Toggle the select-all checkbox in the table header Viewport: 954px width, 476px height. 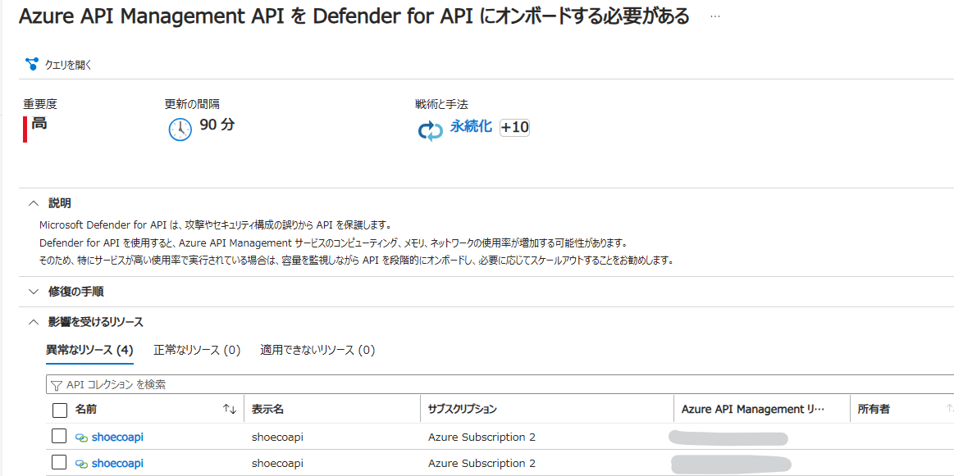(60, 410)
